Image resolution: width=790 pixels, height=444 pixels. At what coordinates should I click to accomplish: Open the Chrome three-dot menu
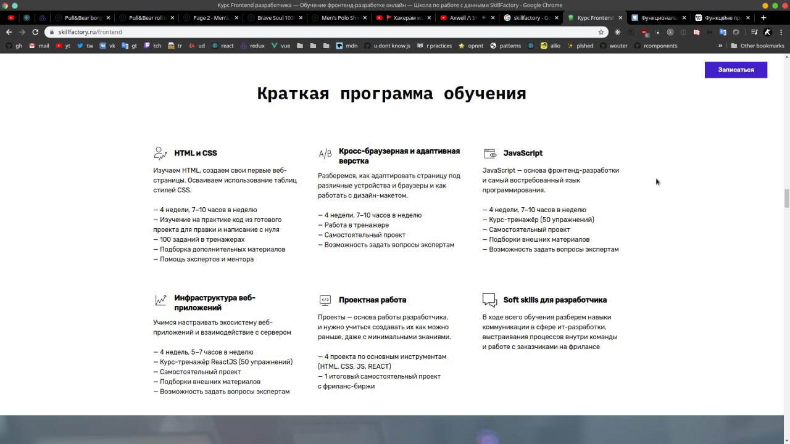[x=781, y=32]
